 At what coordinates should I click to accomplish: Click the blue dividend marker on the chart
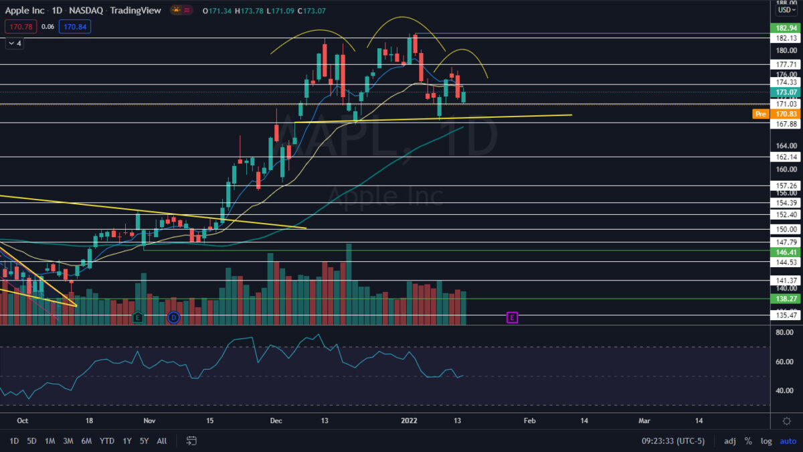point(174,317)
